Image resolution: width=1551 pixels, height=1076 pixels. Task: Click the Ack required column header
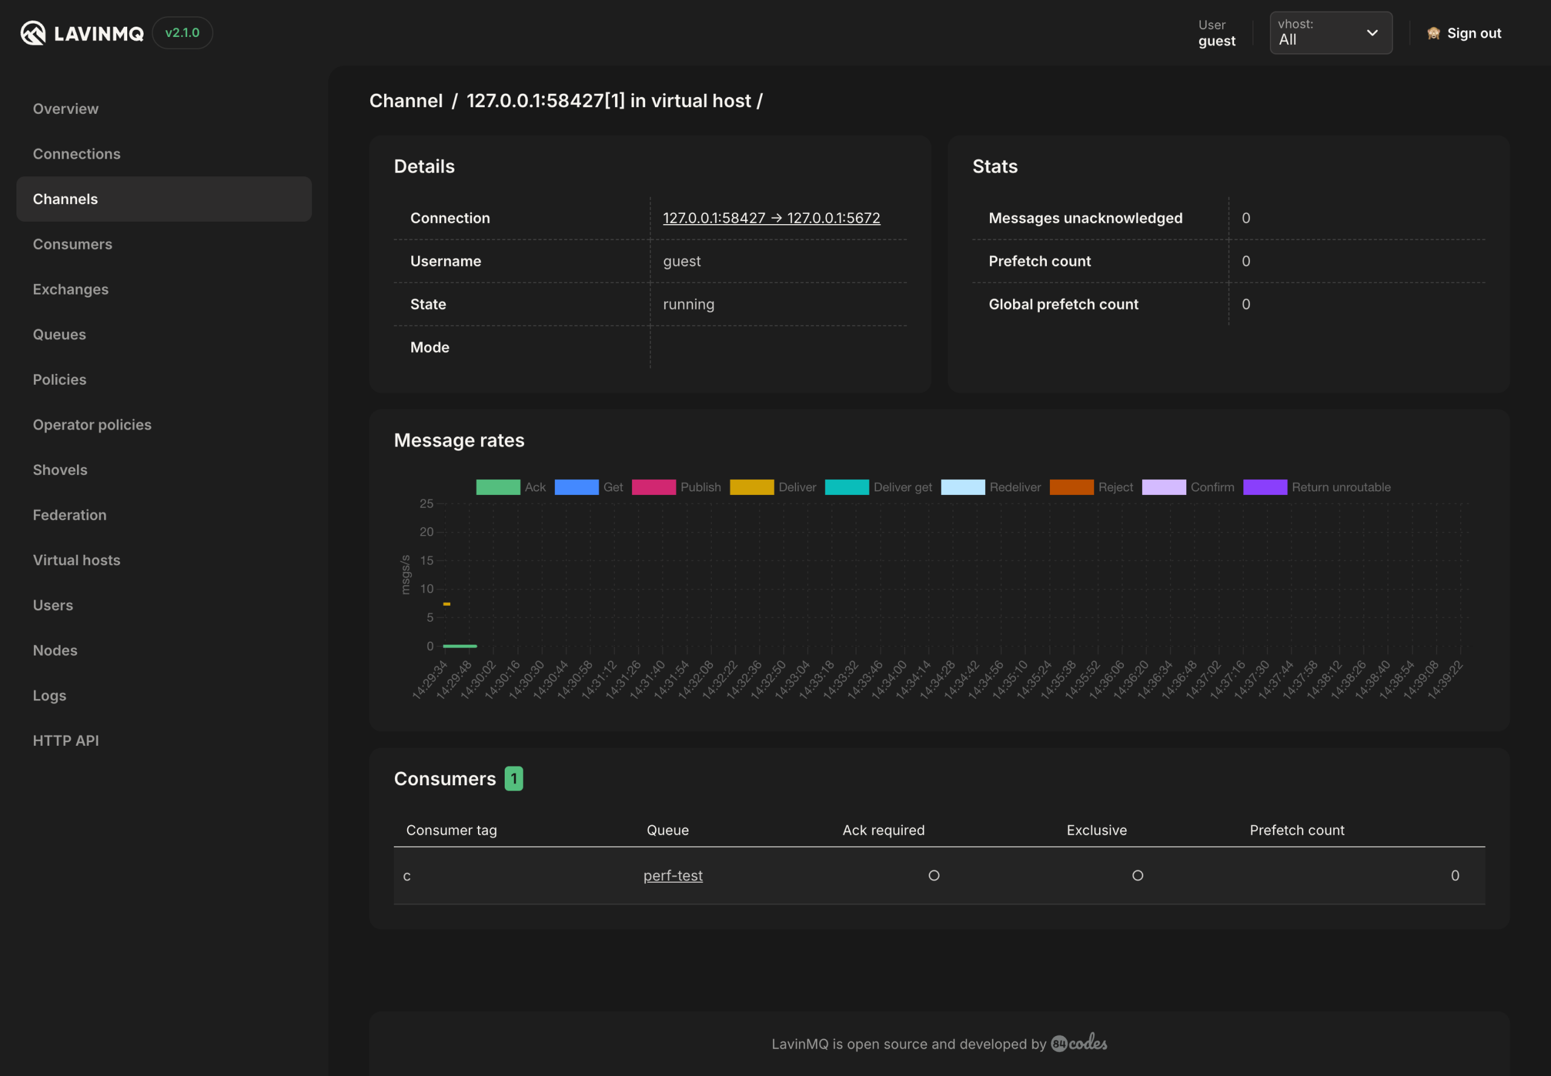click(x=883, y=830)
